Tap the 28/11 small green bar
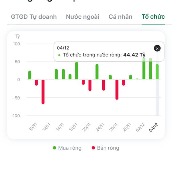 tap(130, 77)
